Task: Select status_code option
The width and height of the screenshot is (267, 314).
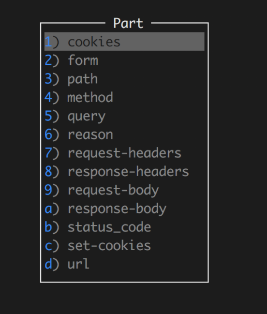Action: (x=124, y=227)
